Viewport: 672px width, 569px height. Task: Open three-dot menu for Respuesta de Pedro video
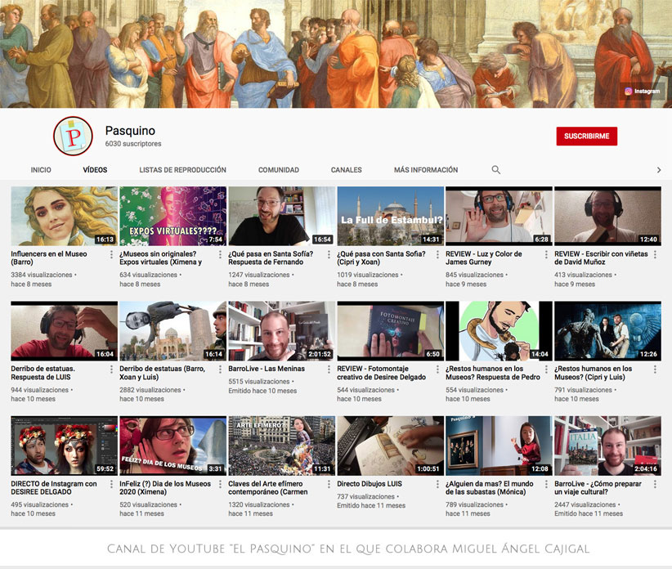coord(546,370)
